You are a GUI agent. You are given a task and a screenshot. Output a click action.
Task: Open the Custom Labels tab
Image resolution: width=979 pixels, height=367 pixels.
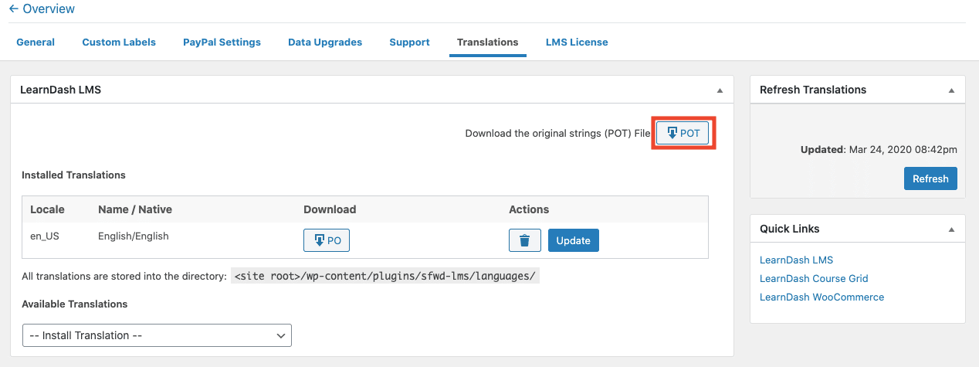[119, 42]
